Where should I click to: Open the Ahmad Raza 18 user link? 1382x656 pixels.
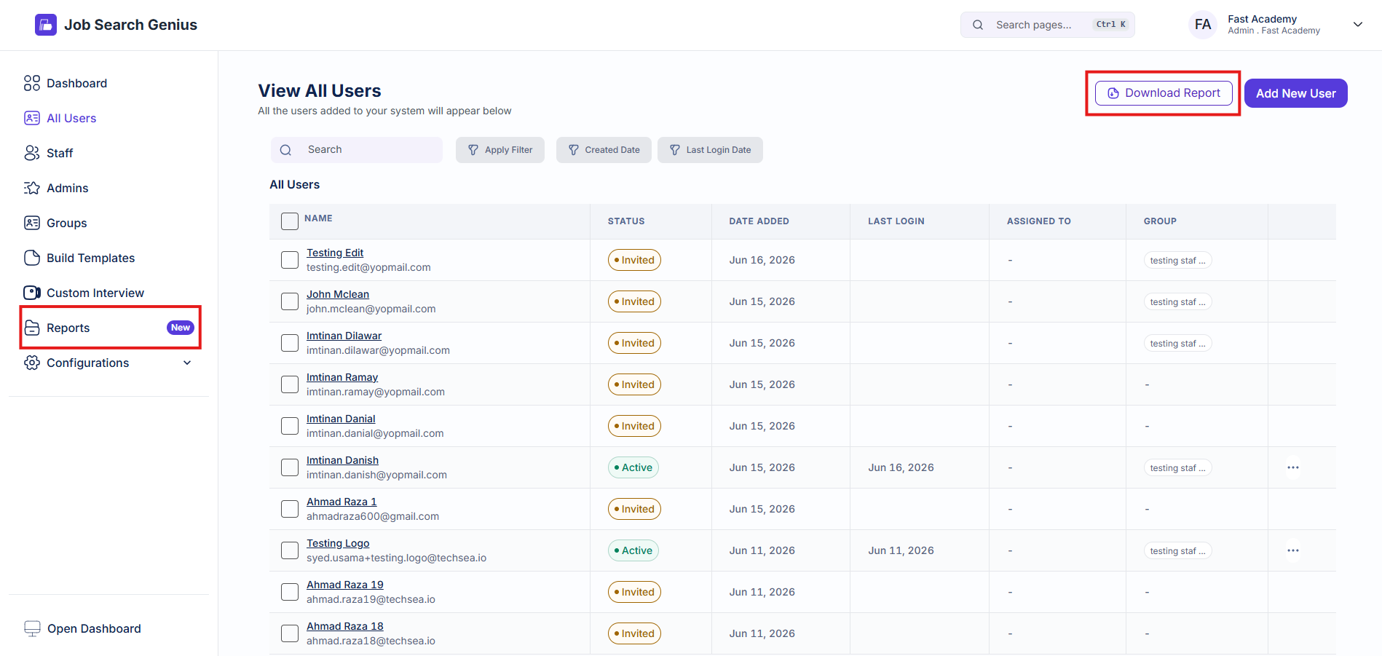click(x=345, y=626)
